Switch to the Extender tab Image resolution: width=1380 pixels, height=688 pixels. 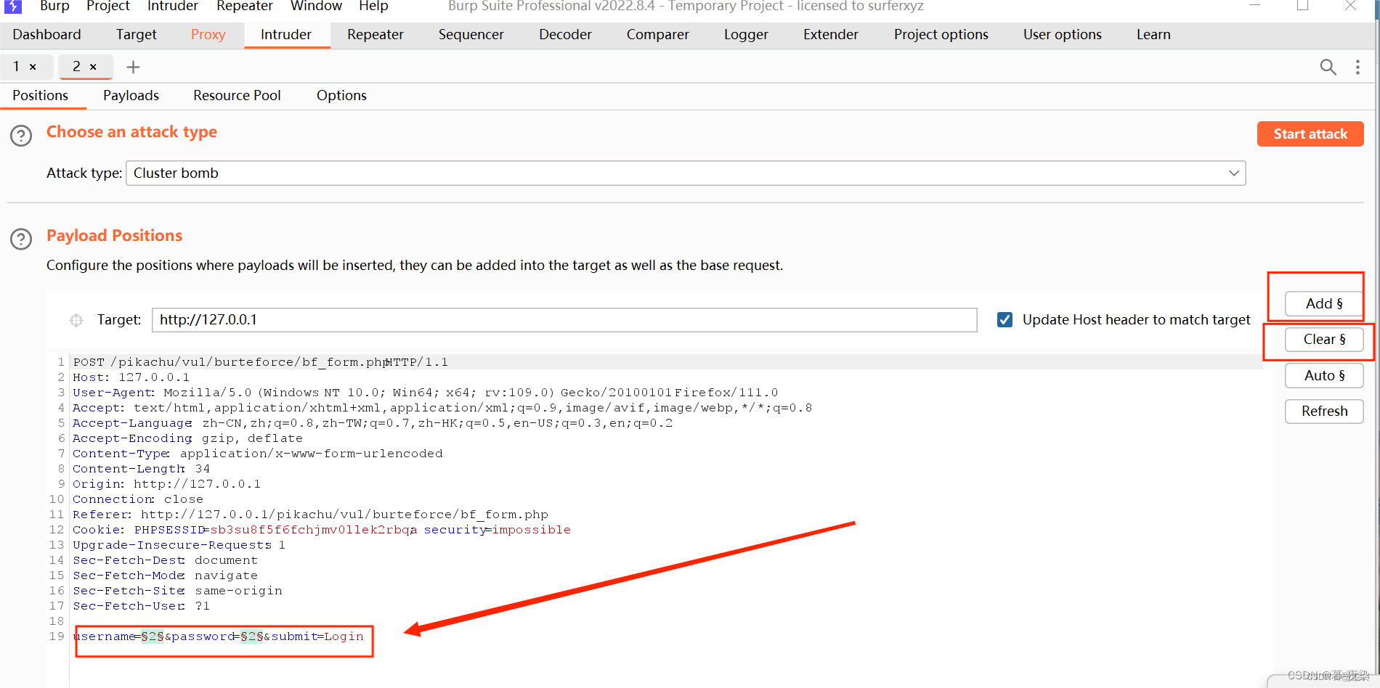[830, 35]
